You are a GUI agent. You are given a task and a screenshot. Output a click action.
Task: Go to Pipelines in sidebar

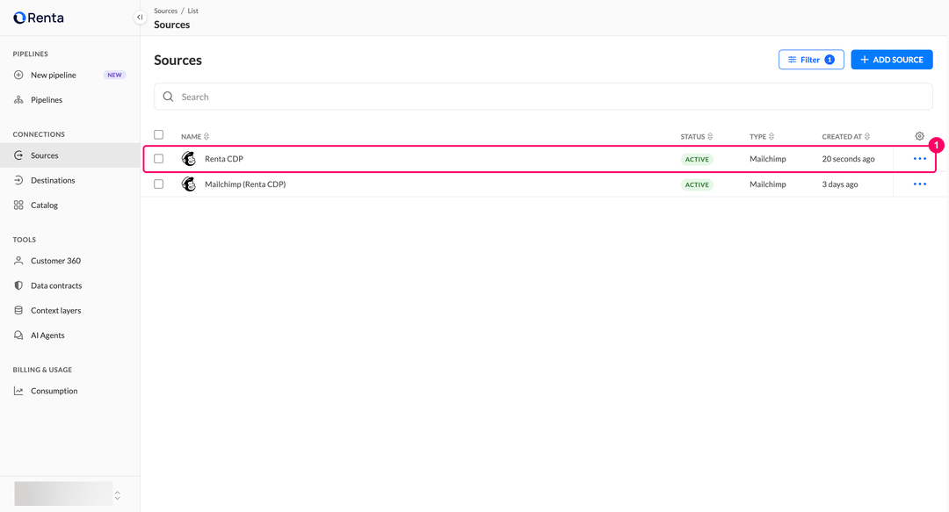(70, 100)
